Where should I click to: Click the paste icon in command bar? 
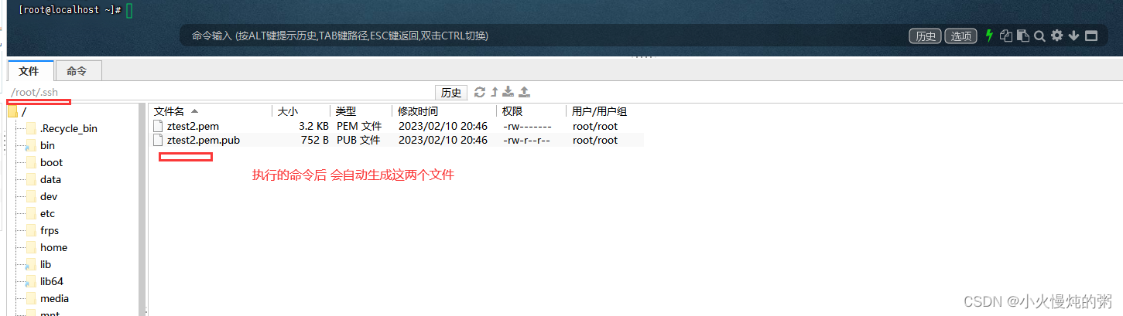(x=1023, y=36)
